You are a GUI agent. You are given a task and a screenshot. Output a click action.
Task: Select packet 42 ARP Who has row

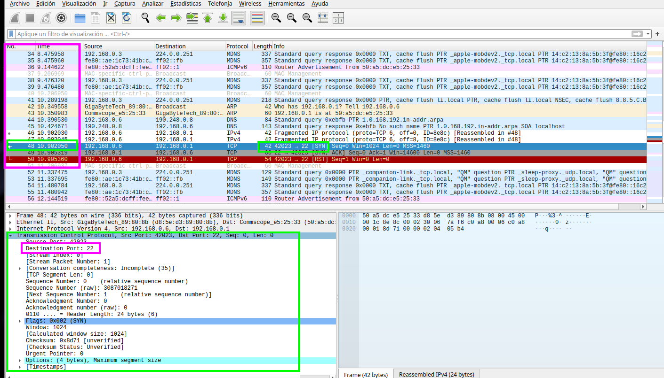[x=326, y=107]
